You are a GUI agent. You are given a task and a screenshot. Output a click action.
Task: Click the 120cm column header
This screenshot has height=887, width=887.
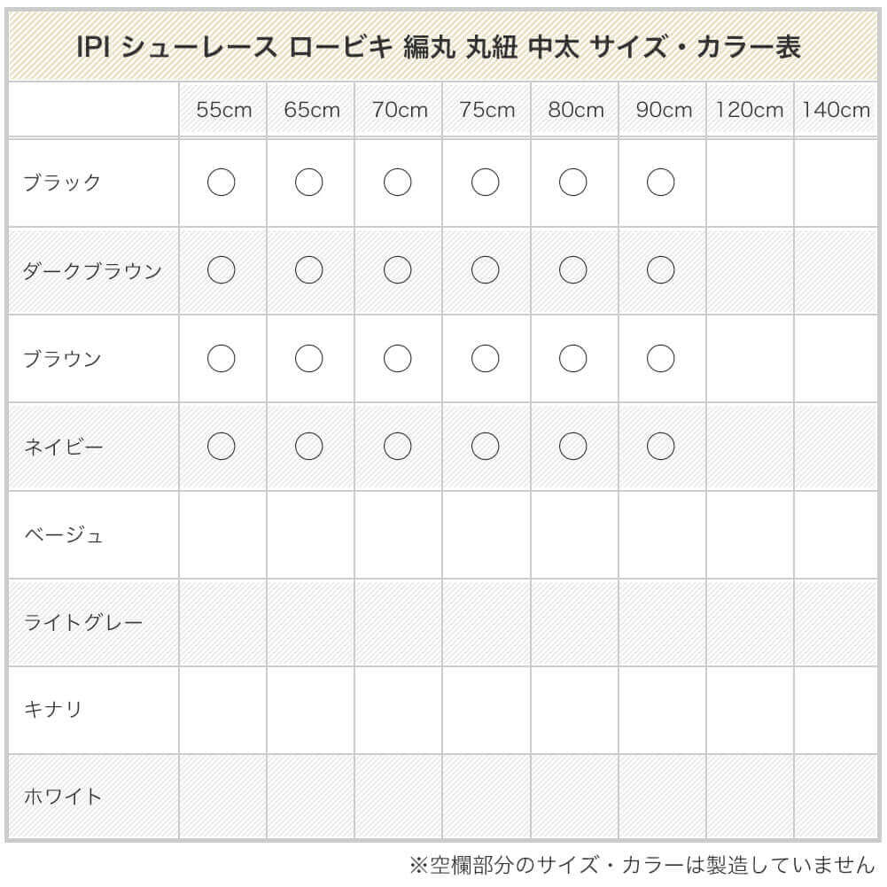(x=750, y=110)
